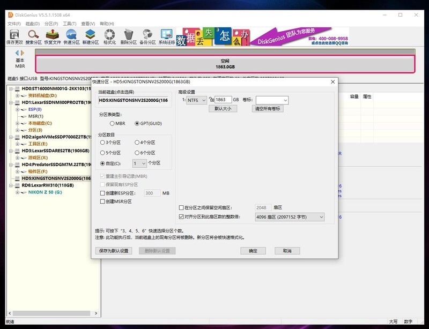The height and width of the screenshot is (329, 429).
Task: Click the 新建分区 (New Partition) icon
Action: (x=91, y=36)
